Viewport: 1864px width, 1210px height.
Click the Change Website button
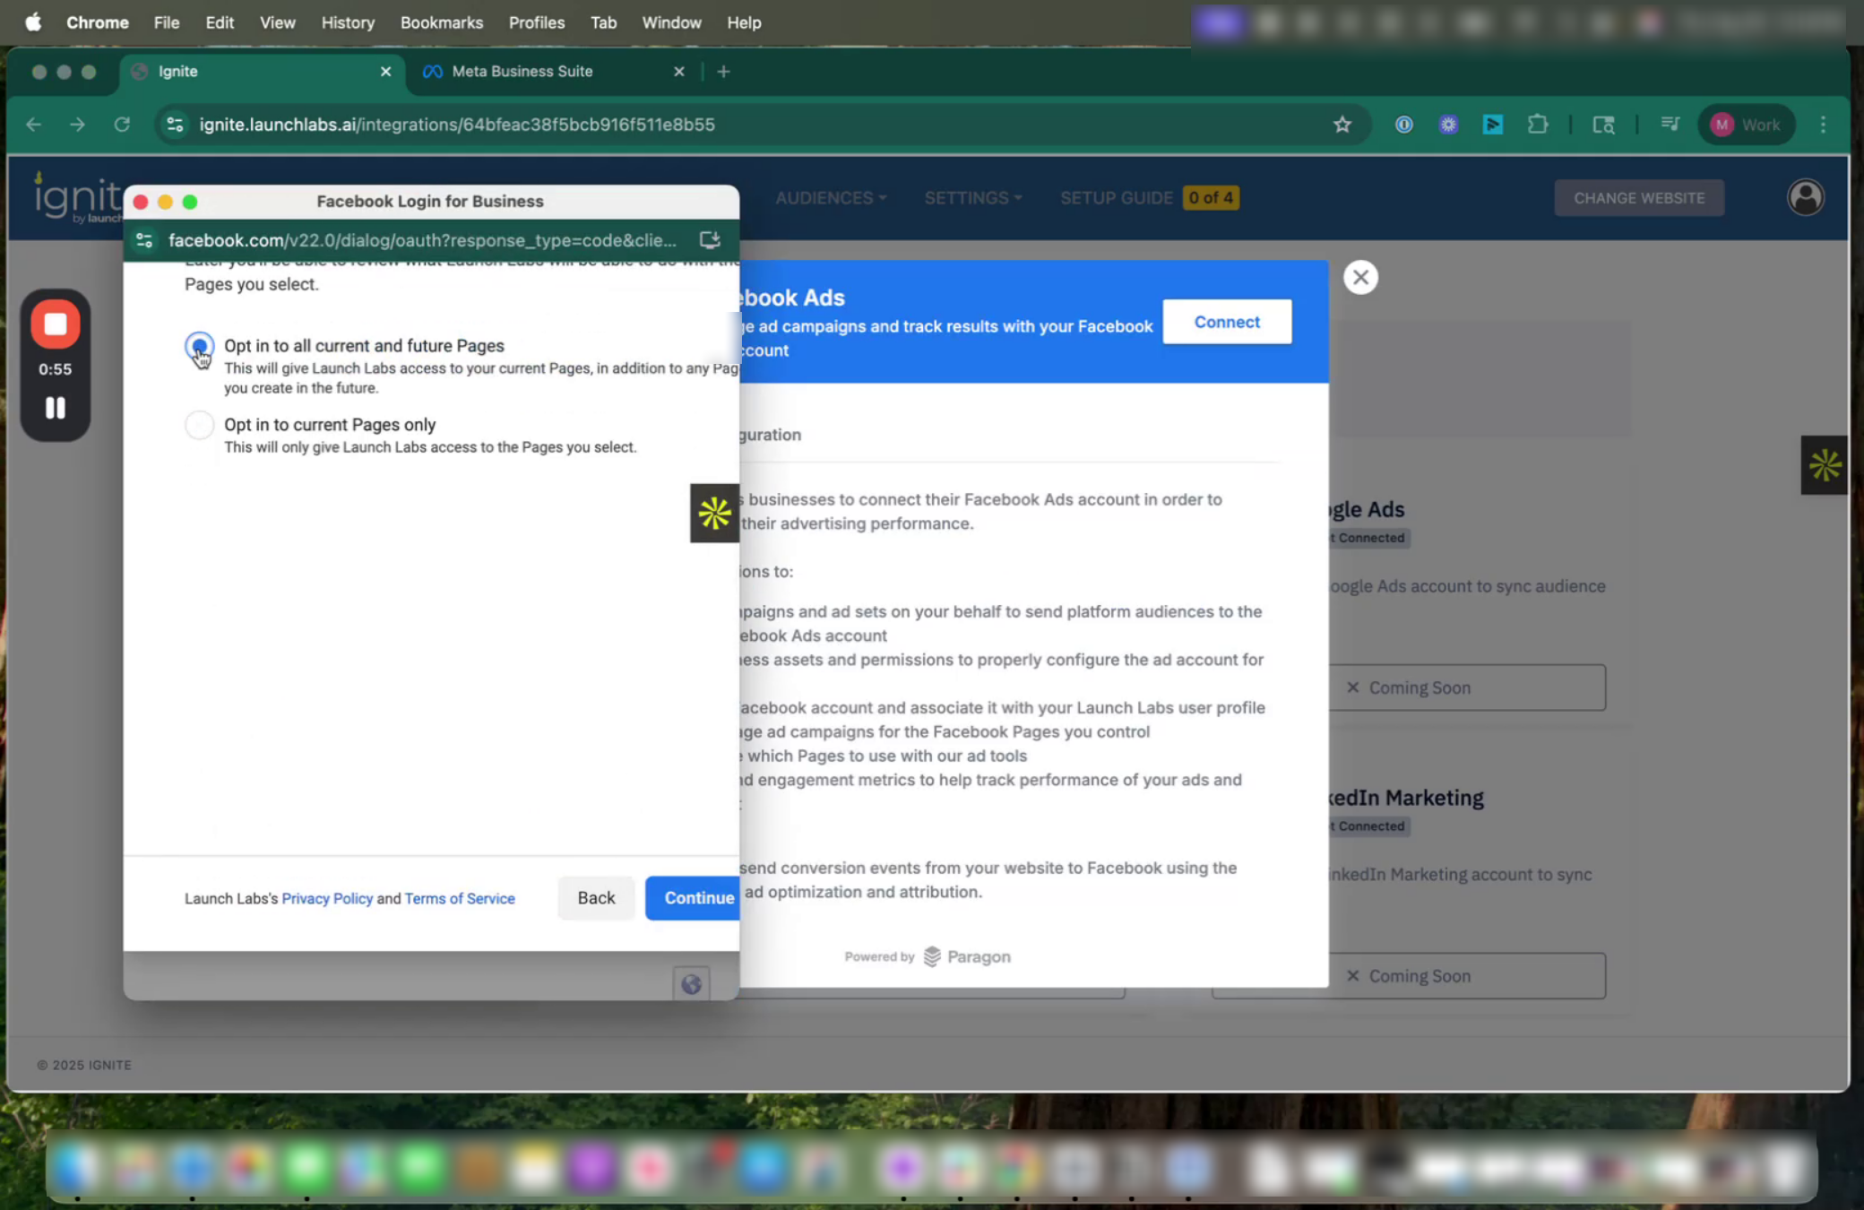coord(1639,198)
